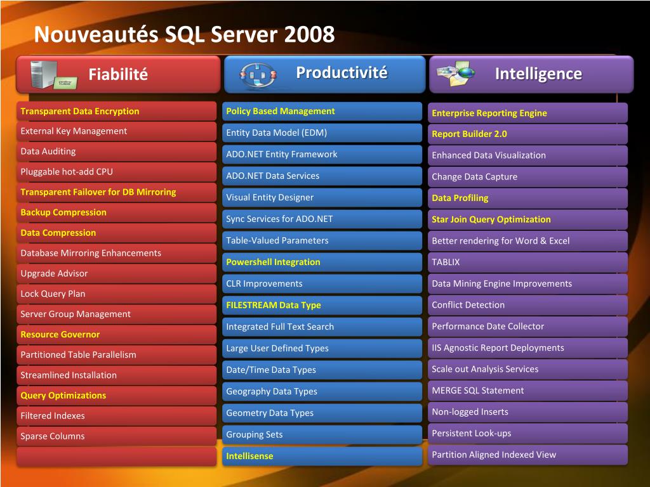Select Star Join Query Optimization
The height and width of the screenshot is (487, 650).
tap(527, 220)
